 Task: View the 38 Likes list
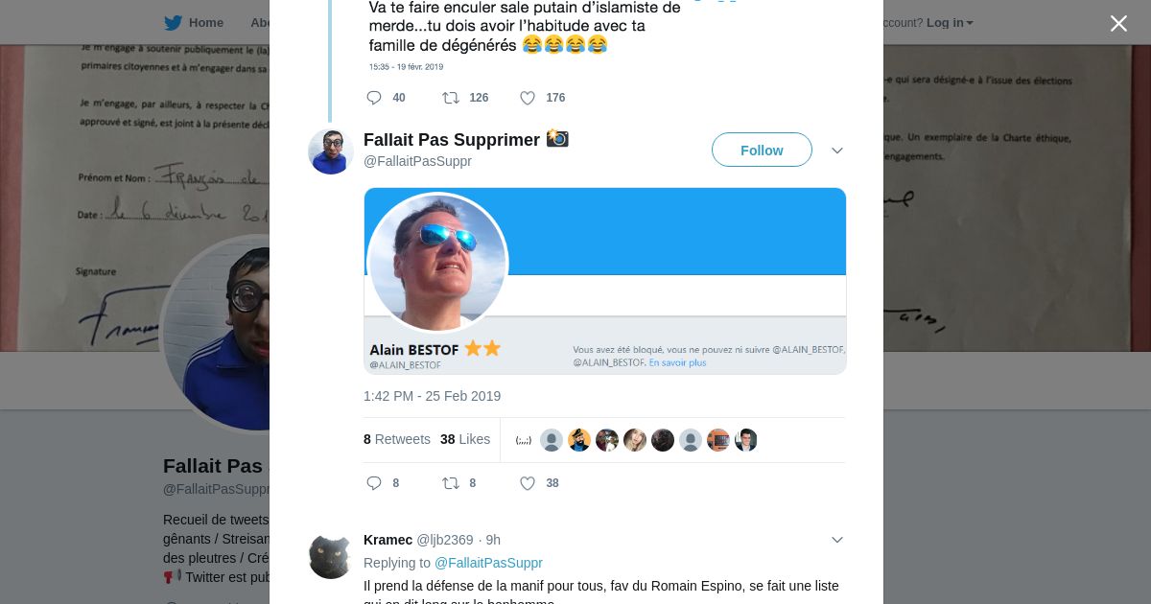click(465, 439)
